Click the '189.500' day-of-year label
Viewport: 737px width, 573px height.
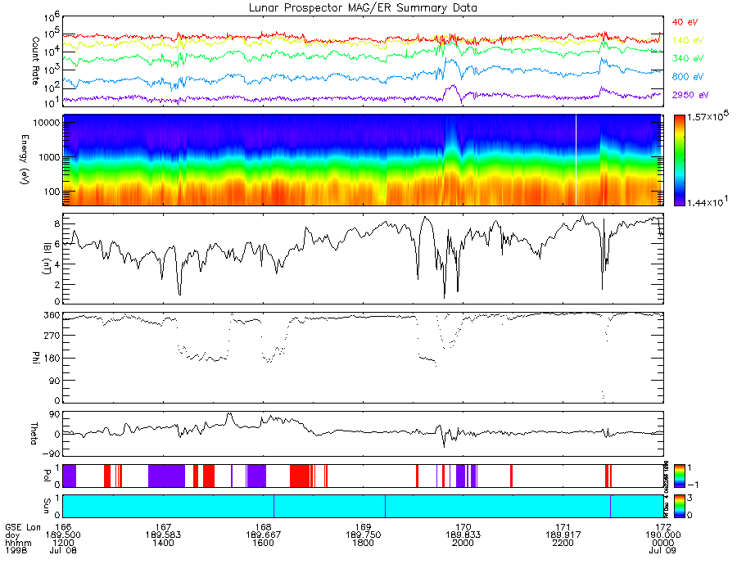point(63,535)
